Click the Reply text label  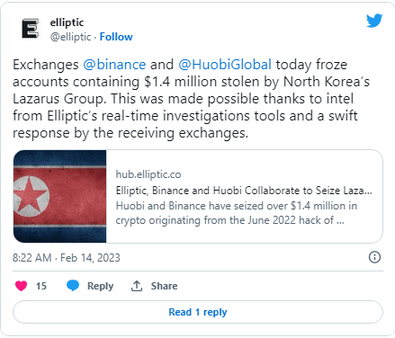(x=100, y=286)
